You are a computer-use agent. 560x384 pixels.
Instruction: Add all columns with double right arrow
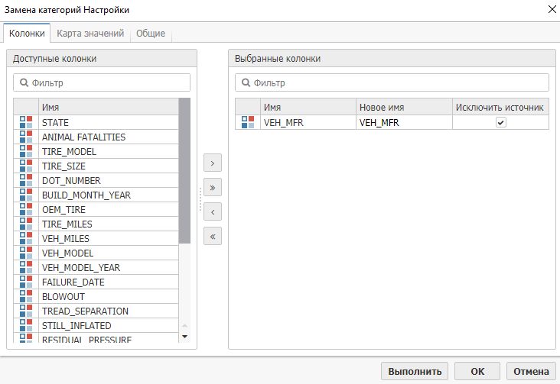(x=212, y=188)
